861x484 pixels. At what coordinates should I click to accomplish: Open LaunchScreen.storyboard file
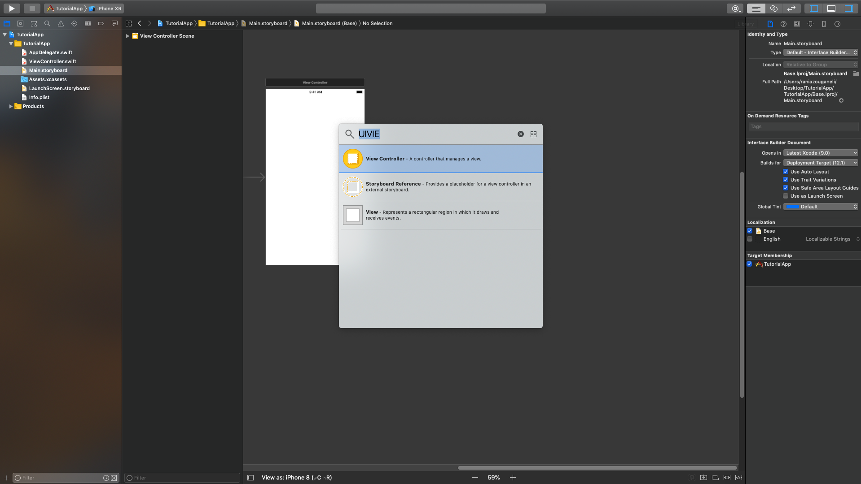coord(59,88)
